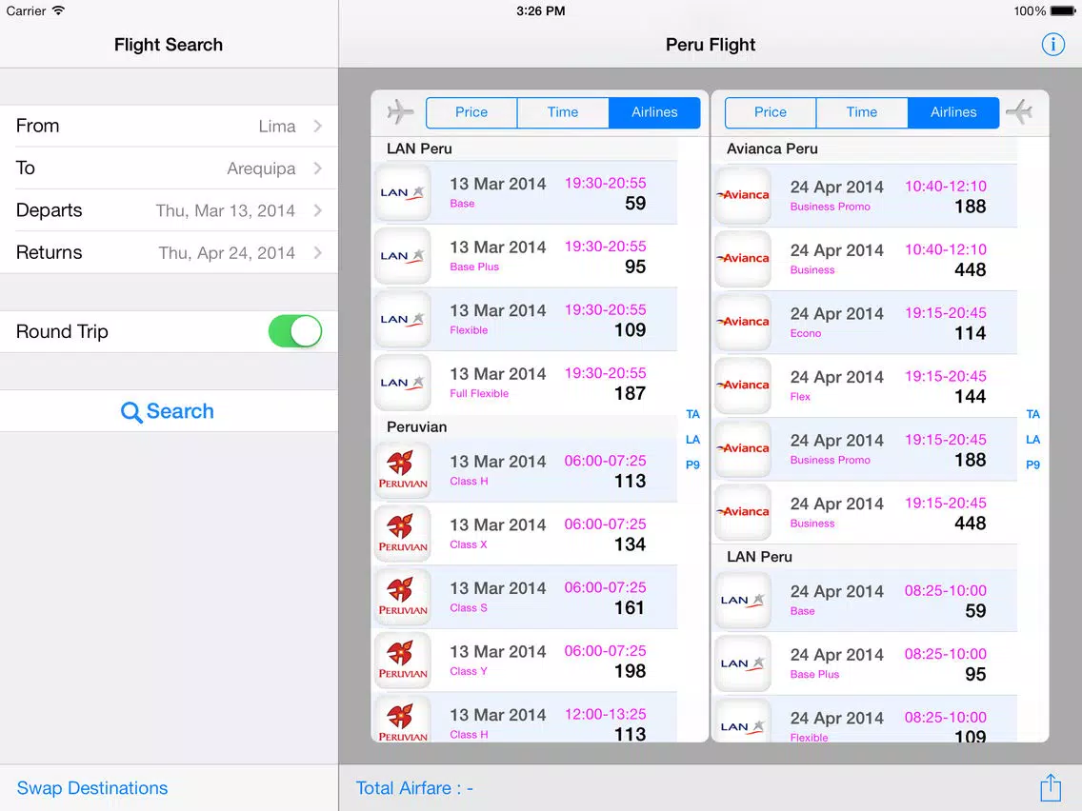Tap the Thu, Apr 24, 2014 return date value
The image size is (1082, 811).
(227, 253)
